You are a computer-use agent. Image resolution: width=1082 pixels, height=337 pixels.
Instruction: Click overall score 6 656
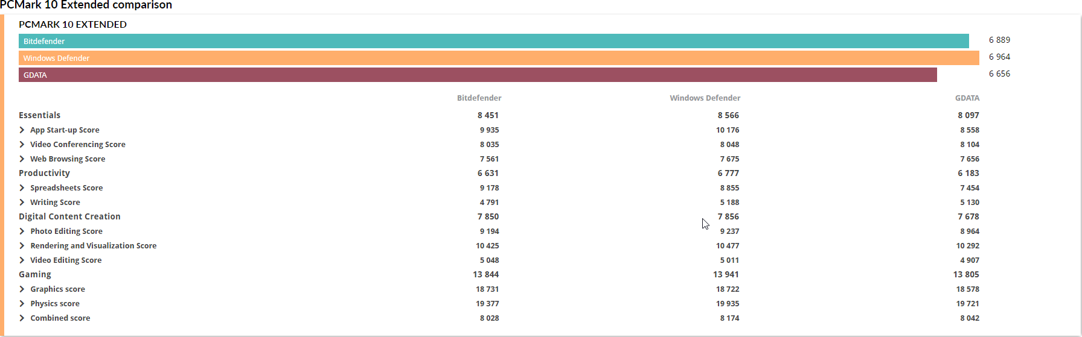click(x=999, y=74)
